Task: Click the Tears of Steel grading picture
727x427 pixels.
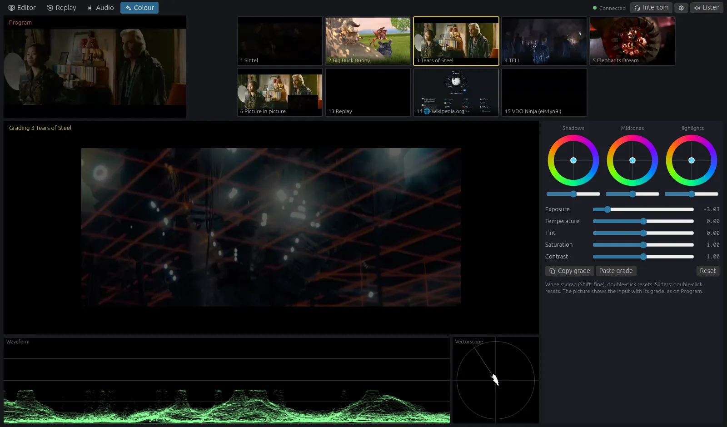Action: coord(271,227)
